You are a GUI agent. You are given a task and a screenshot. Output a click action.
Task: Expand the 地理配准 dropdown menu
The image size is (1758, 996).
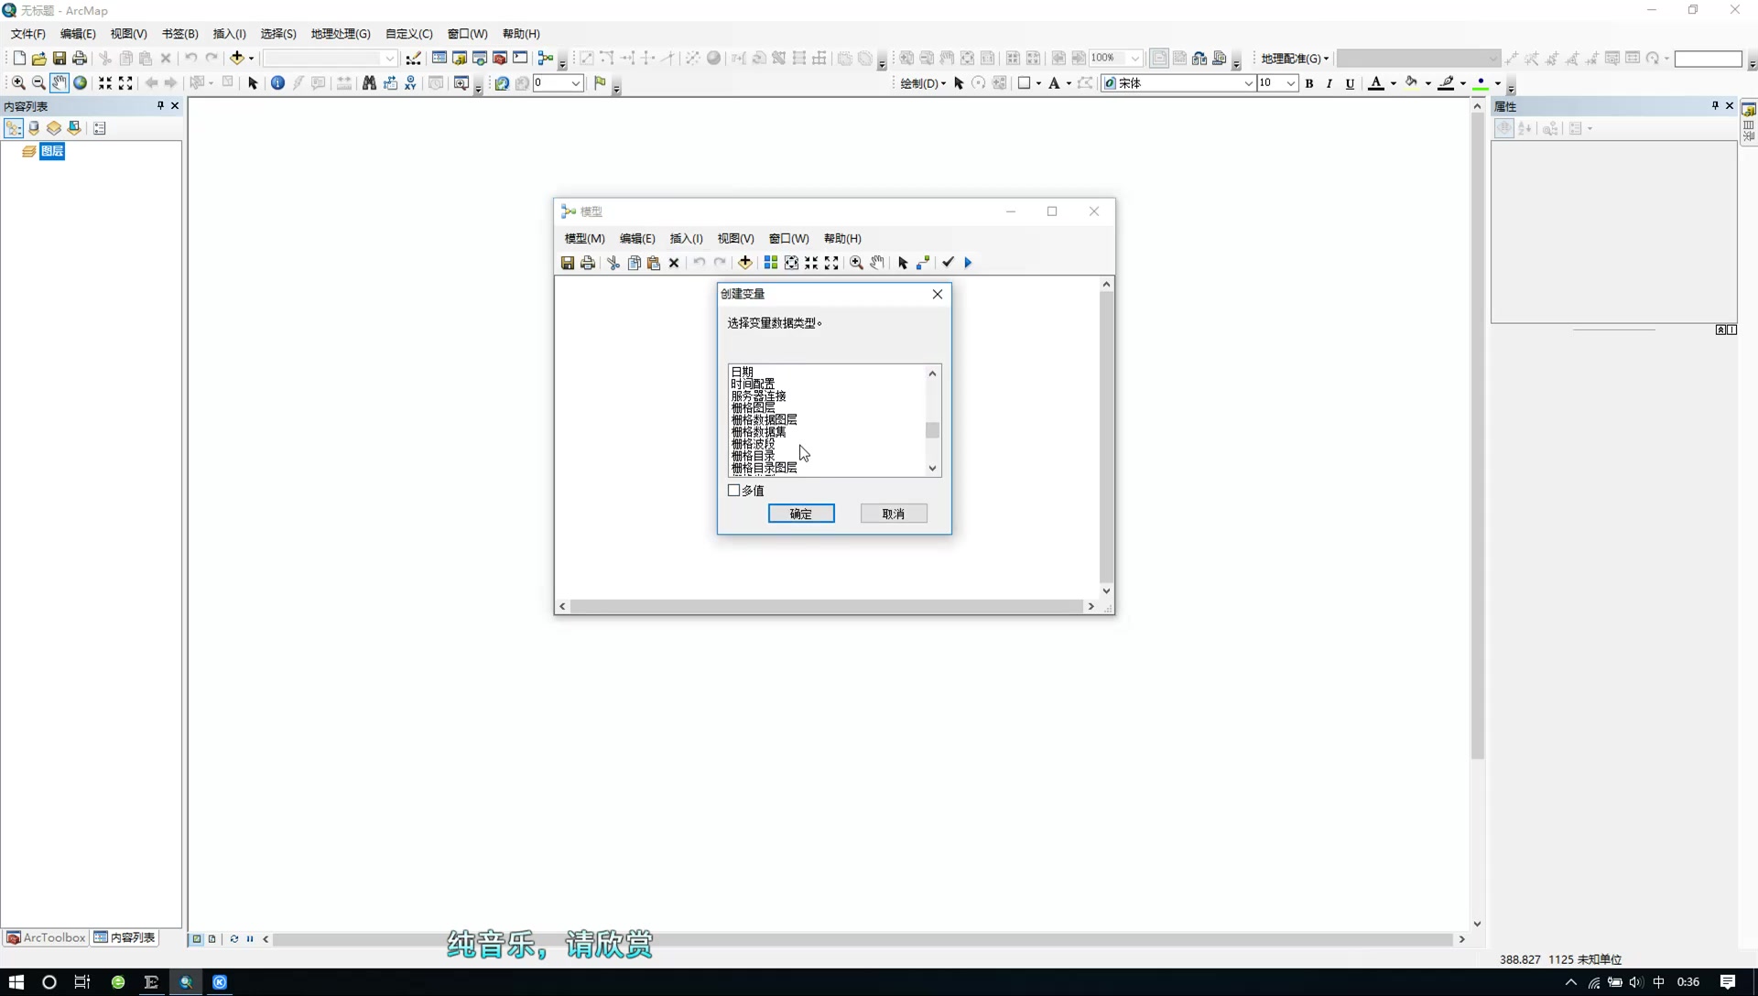pyautogui.click(x=1294, y=59)
